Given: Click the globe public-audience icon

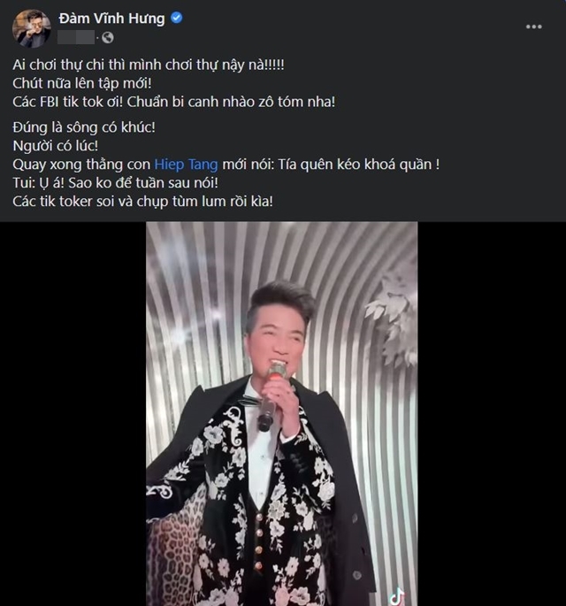Looking at the screenshot, I should pyautogui.click(x=108, y=37).
